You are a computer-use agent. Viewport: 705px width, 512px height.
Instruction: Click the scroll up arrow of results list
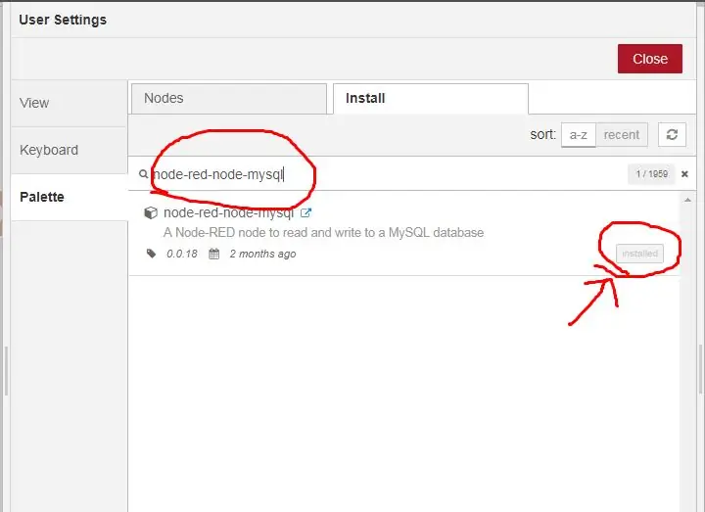click(x=687, y=200)
